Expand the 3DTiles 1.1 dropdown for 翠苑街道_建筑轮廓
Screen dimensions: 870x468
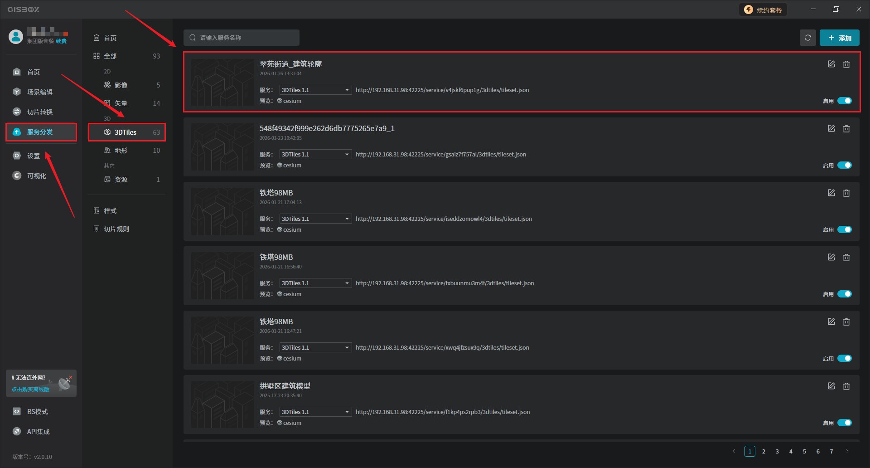[x=315, y=90]
